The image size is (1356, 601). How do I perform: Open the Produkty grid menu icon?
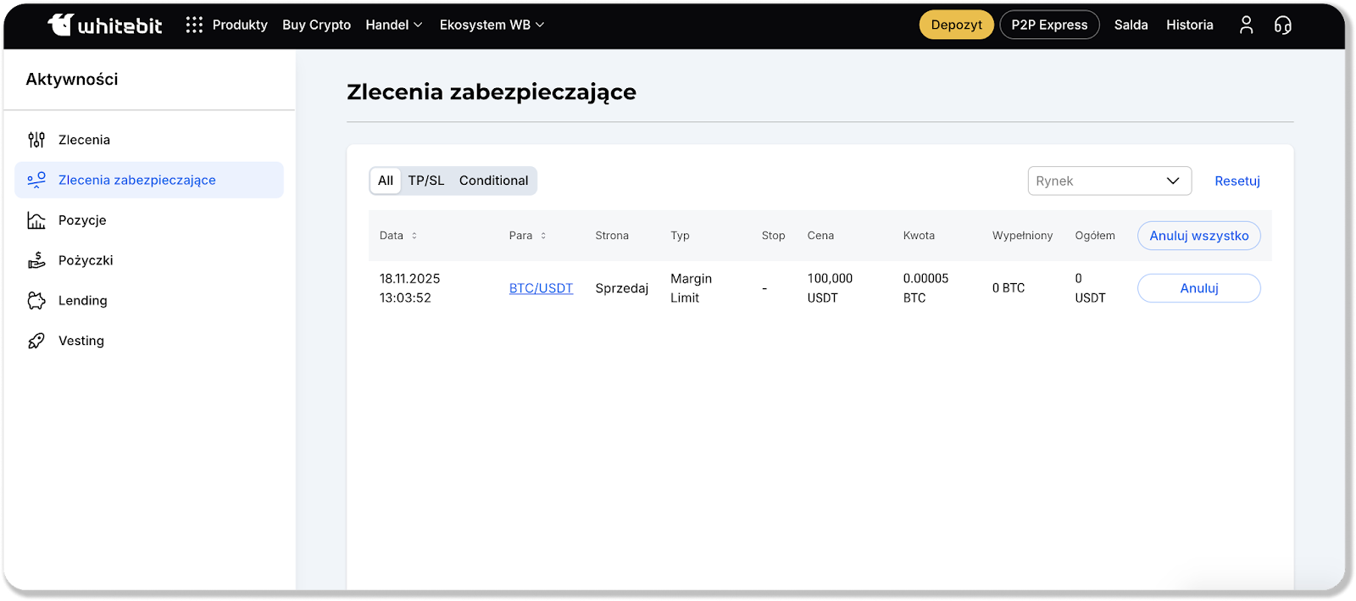pos(194,25)
